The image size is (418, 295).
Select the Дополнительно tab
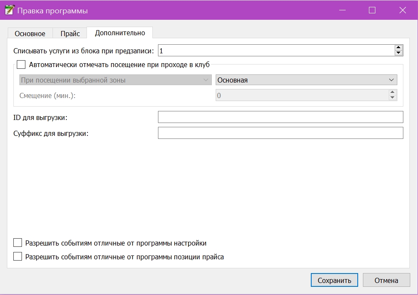[x=120, y=33]
